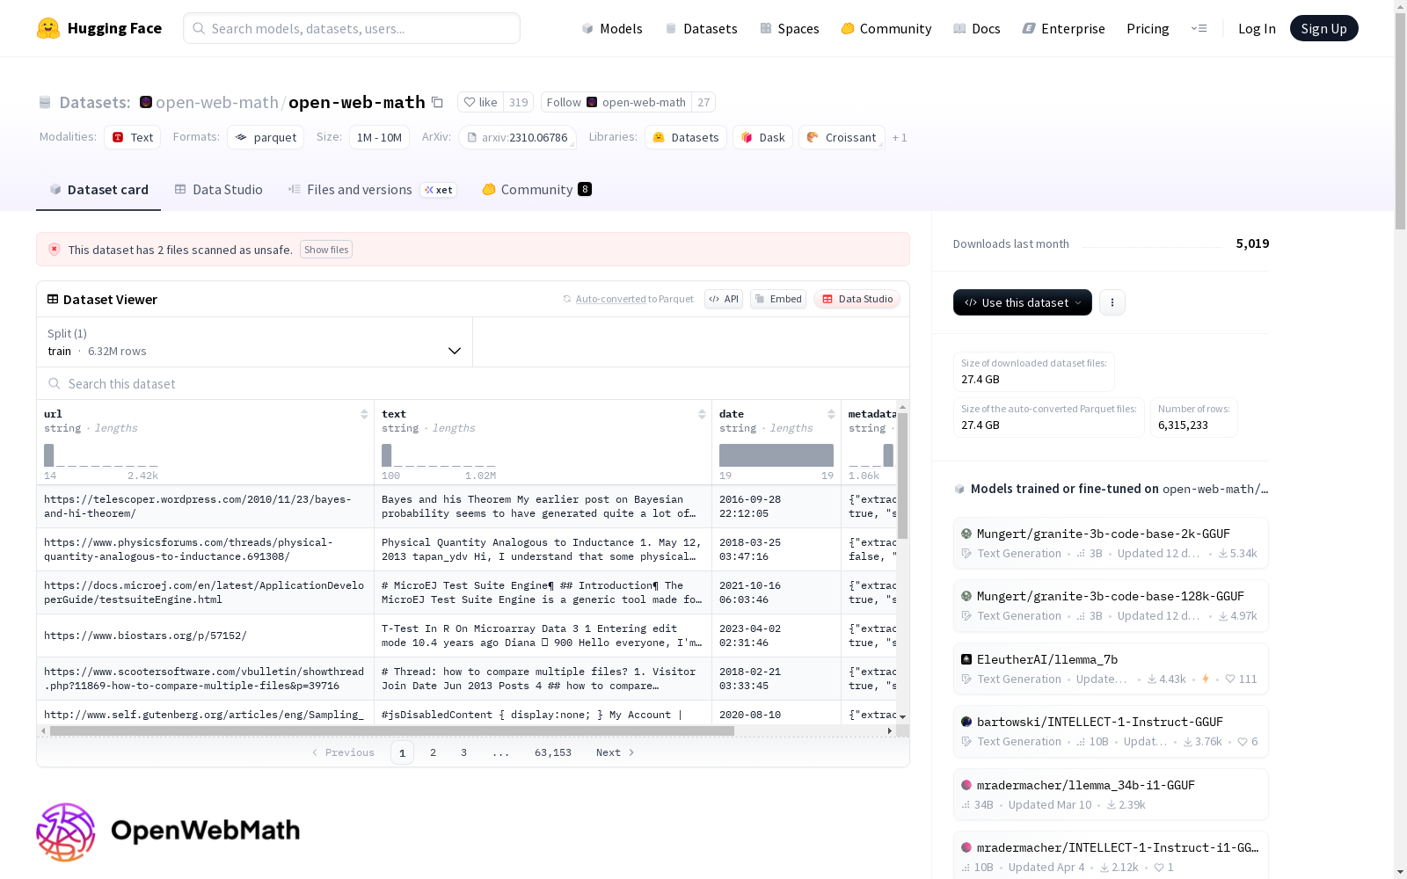The height and width of the screenshot is (879, 1407).
Task: Click the sort icon of the text column
Action: 702,414
